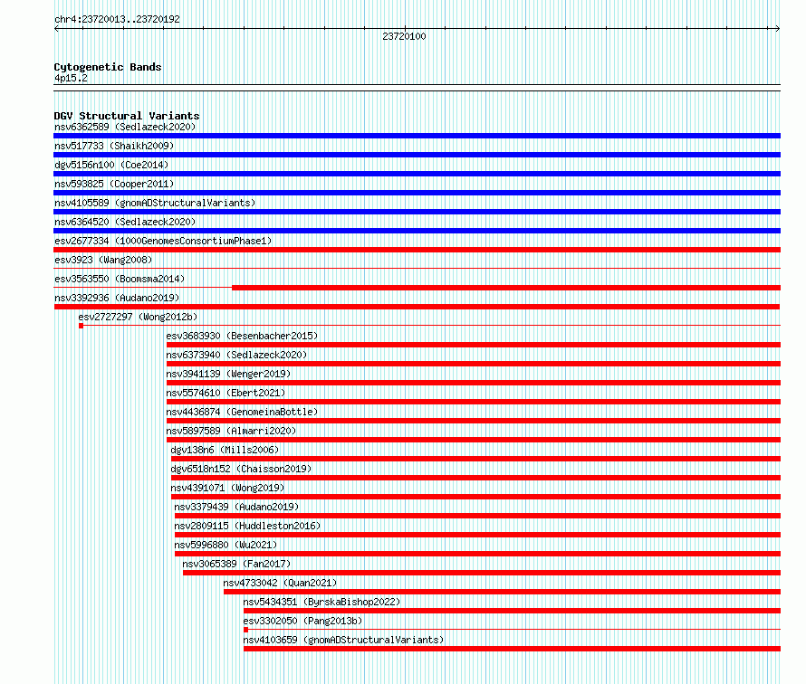Select nsv3379439 (Audano2019) label
Image resolution: width=806 pixels, height=684 pixels.
click(236, 507)
